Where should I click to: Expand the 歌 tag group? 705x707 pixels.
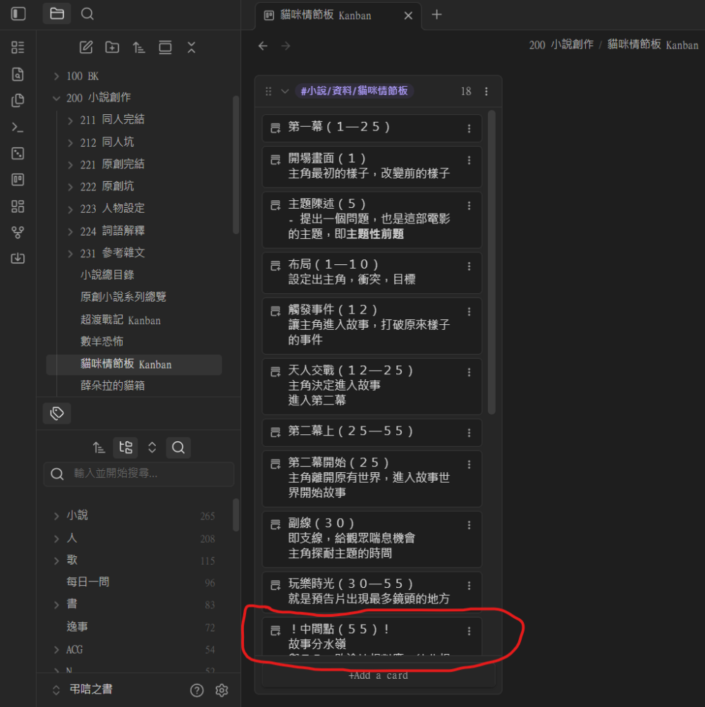click(56, 560)
